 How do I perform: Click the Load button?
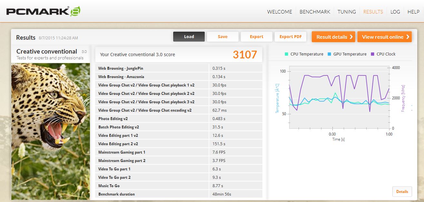tap(189, 36)
